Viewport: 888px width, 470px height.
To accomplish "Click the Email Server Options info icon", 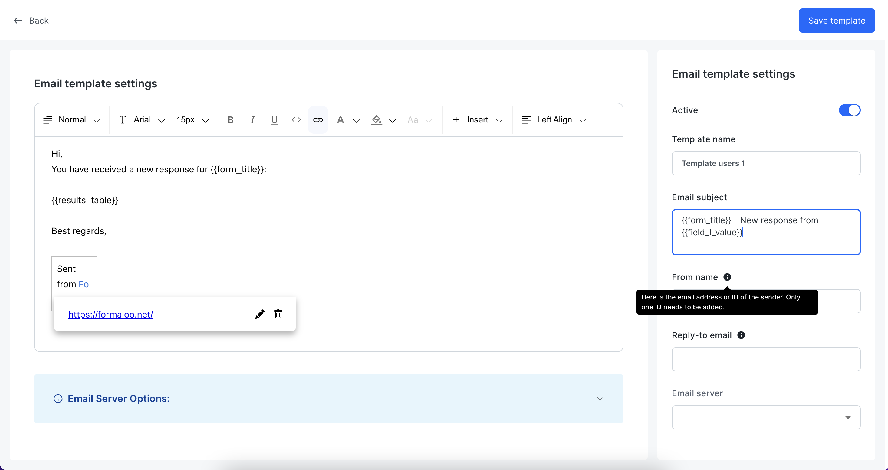I will tap(58, 399).
